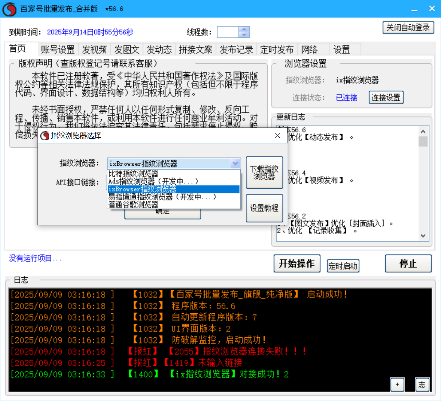This screenshot has height=401, width=441.
Task: Click the 定时启动 button
Action: tap(343, 266)
